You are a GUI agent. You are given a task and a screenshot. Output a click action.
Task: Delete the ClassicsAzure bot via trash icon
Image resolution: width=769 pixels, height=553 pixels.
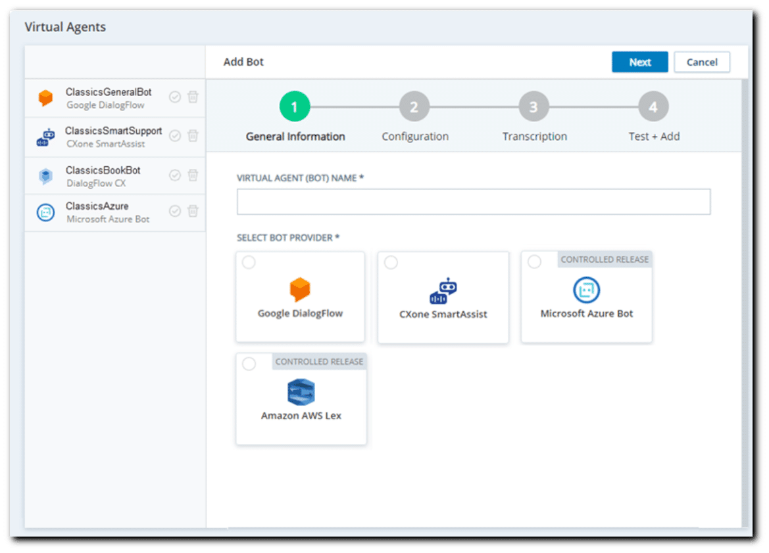point(193,211)
